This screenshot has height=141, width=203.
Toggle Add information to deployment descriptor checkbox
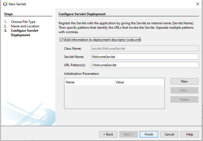tap(62, 40)
